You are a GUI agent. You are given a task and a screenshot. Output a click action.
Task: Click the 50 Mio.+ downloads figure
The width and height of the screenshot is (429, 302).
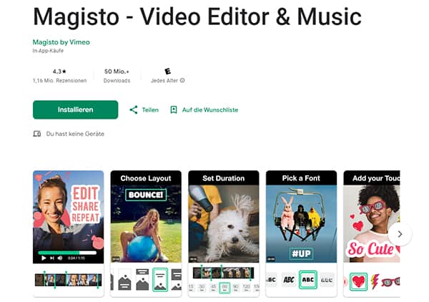click(117, 72)
